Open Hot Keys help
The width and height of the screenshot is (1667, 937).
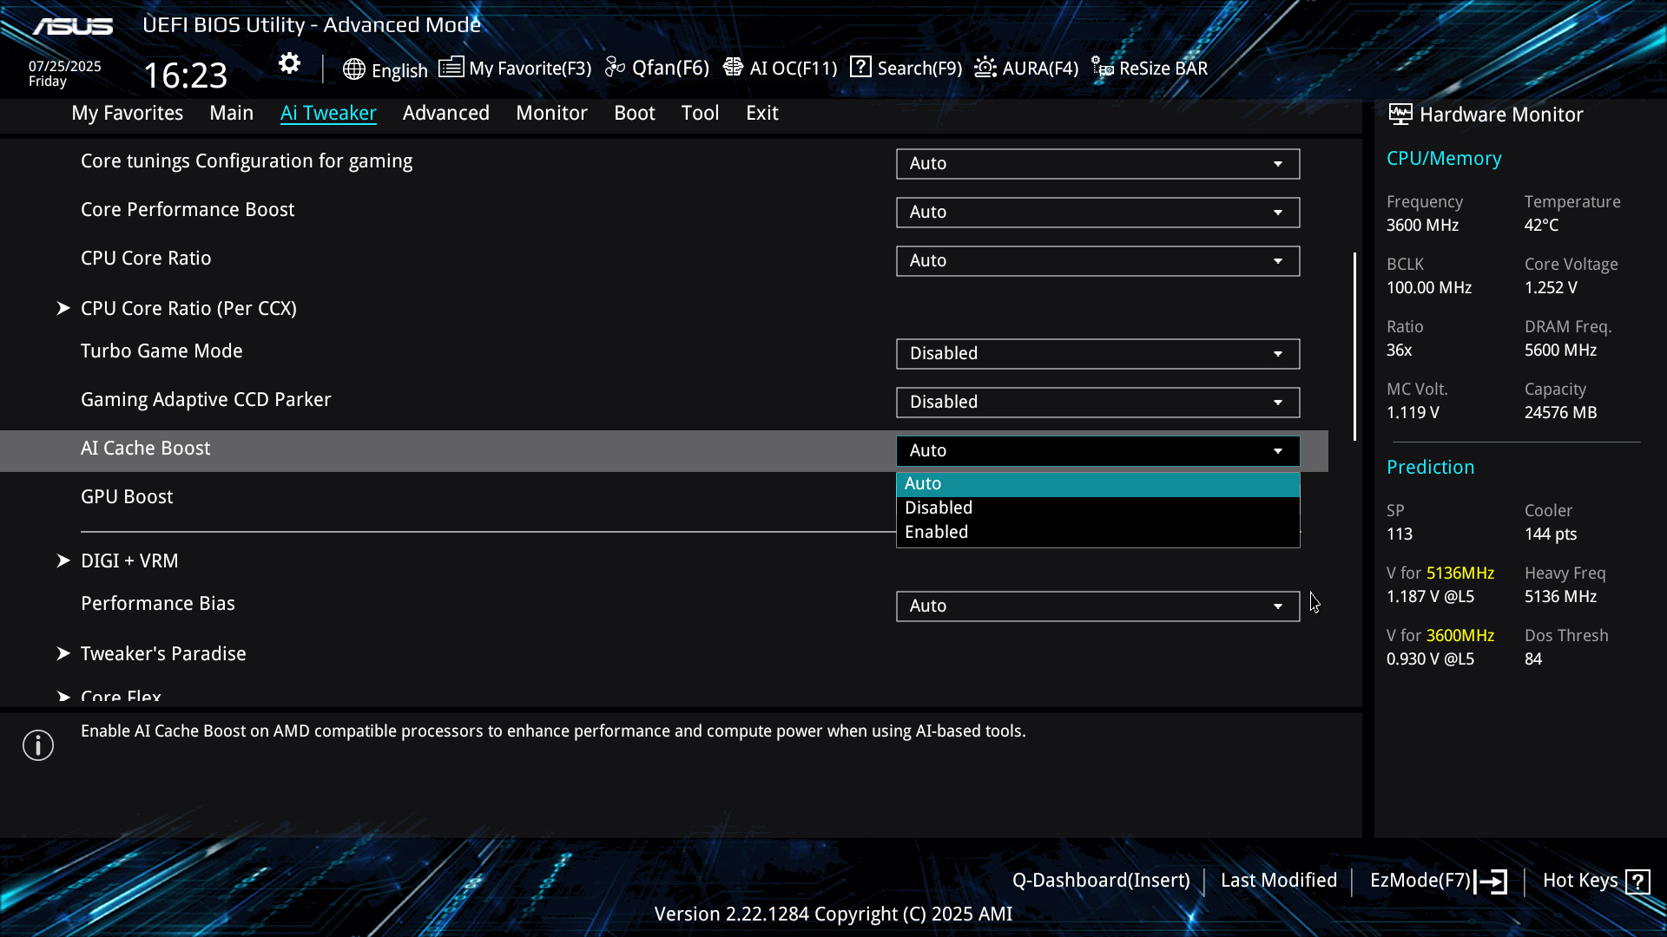pos(1580,881)
